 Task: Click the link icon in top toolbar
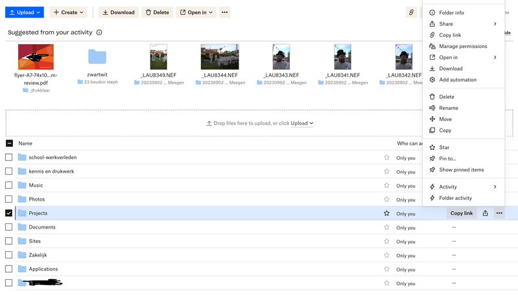click(411, 12)
